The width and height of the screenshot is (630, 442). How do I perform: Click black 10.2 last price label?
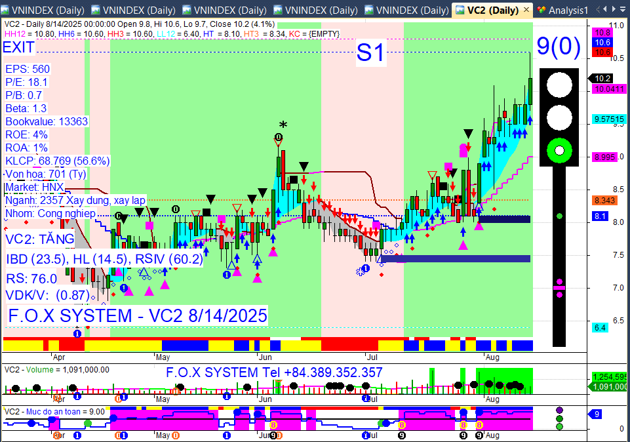(601, 79)
